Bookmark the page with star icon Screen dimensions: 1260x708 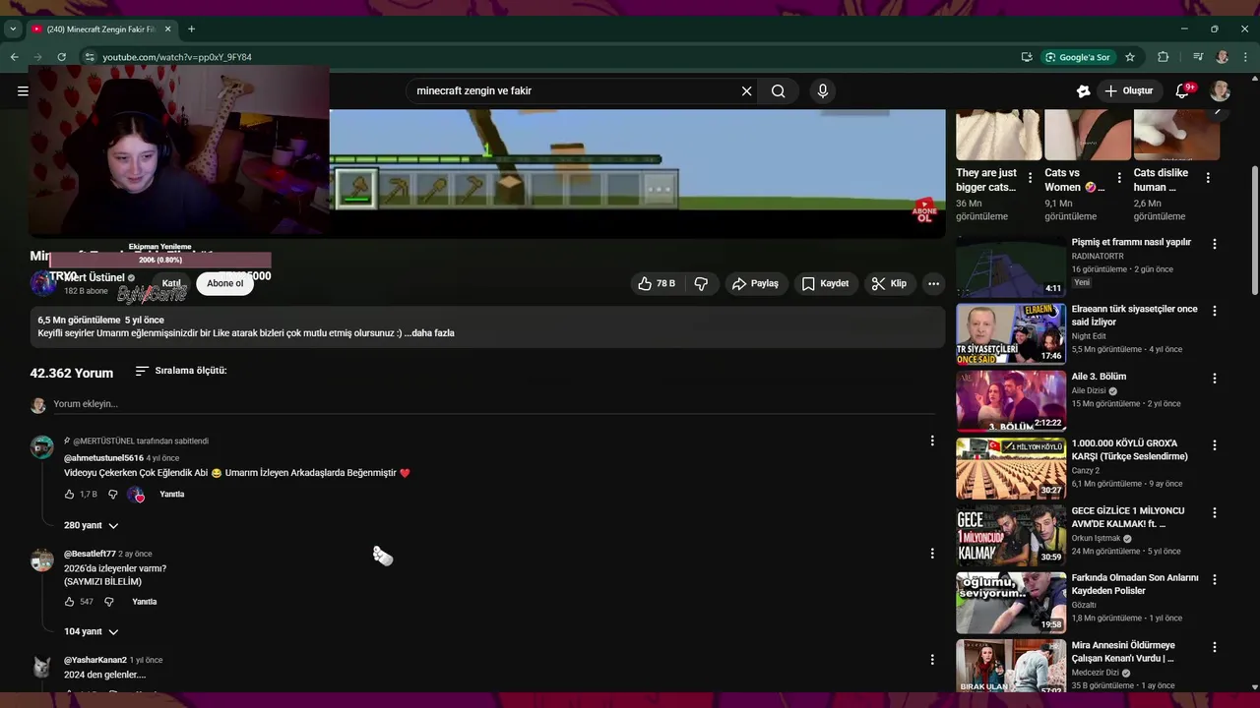[1130, 57]
